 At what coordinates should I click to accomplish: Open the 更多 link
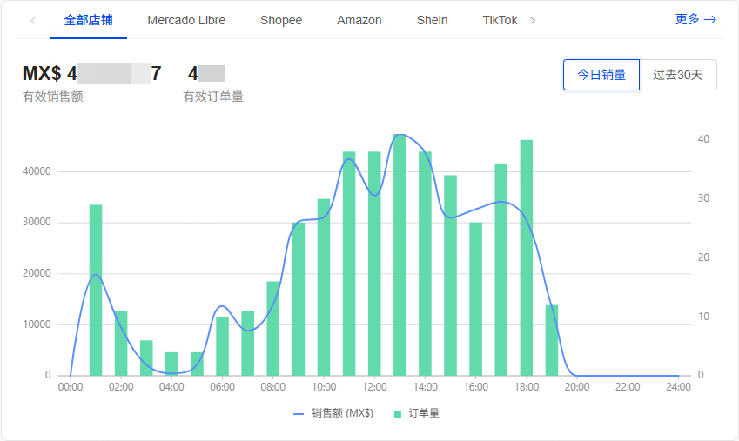[x=695, y=20]
